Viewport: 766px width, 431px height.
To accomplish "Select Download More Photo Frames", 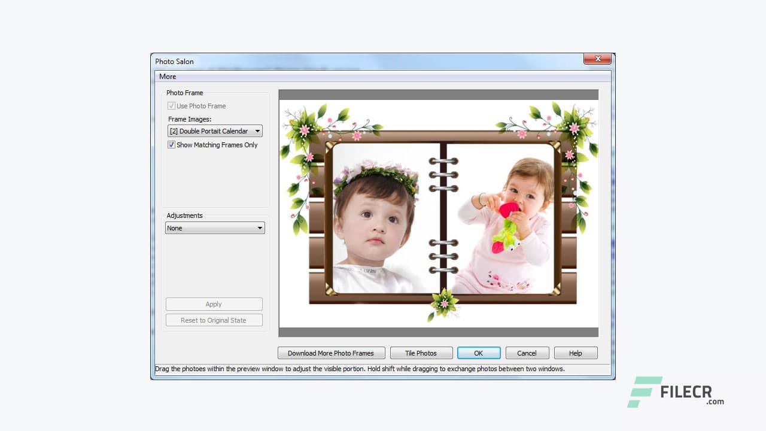I will 331,353.
